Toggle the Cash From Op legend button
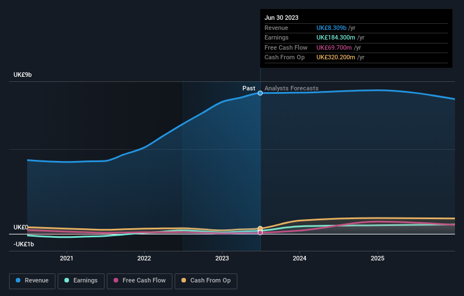The height and width of the screenshot is (296, 464). (206, 281)
